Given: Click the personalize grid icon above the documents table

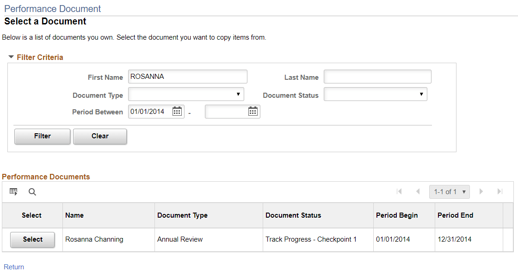Looking at the screenshot, I should pyautogui.click(x=13, y=191).
